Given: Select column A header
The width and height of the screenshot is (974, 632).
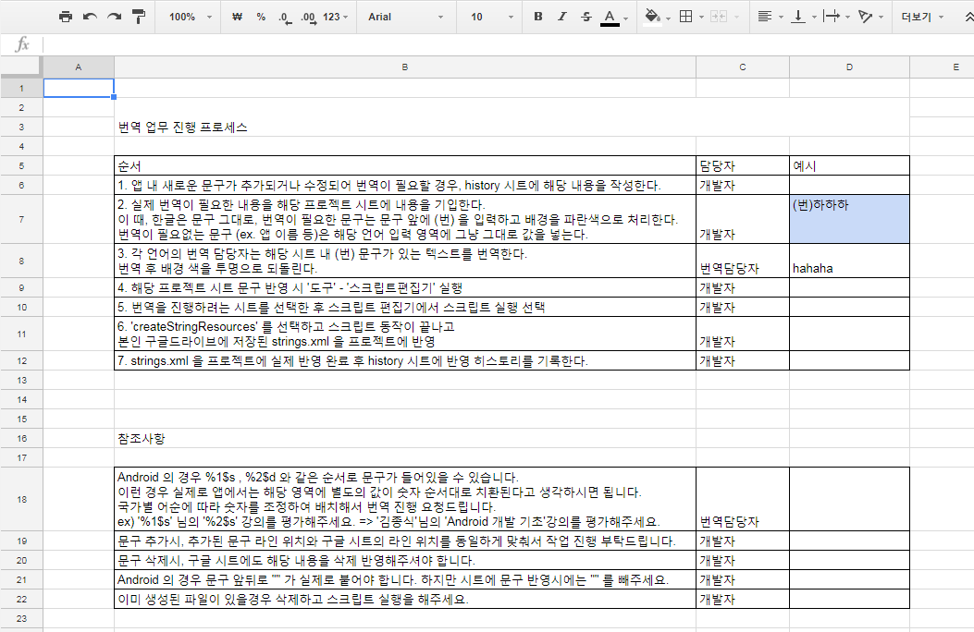Looking at the screenshot, I should pyautogui.click(x=79, y=67).
